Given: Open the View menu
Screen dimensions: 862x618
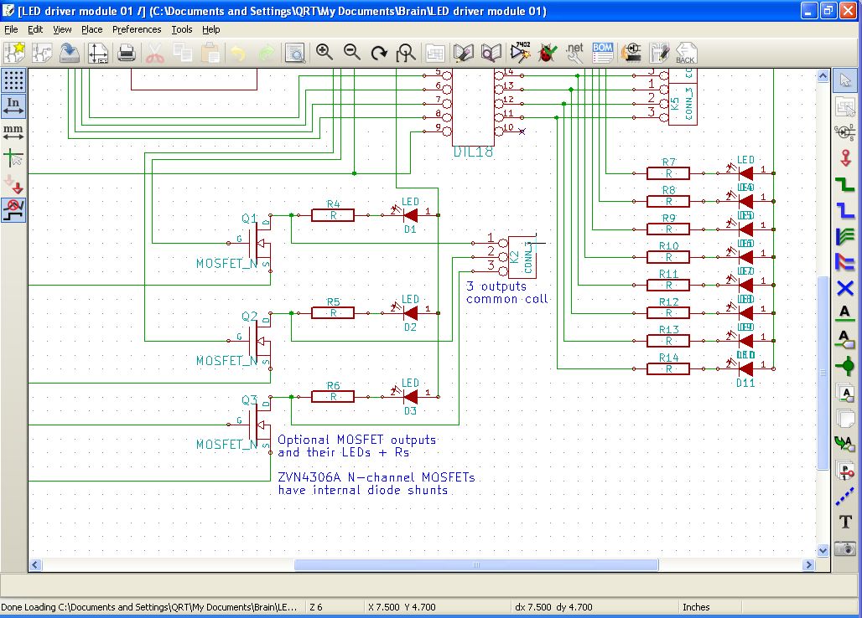Looking at the screenshot, I should coord(62,29).
